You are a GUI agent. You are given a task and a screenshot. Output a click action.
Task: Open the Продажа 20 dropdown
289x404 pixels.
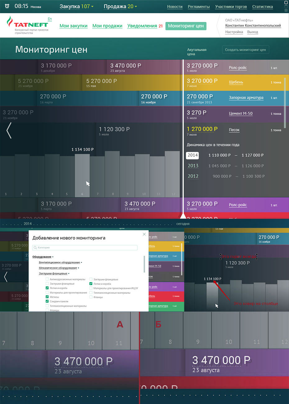[120, 7]
